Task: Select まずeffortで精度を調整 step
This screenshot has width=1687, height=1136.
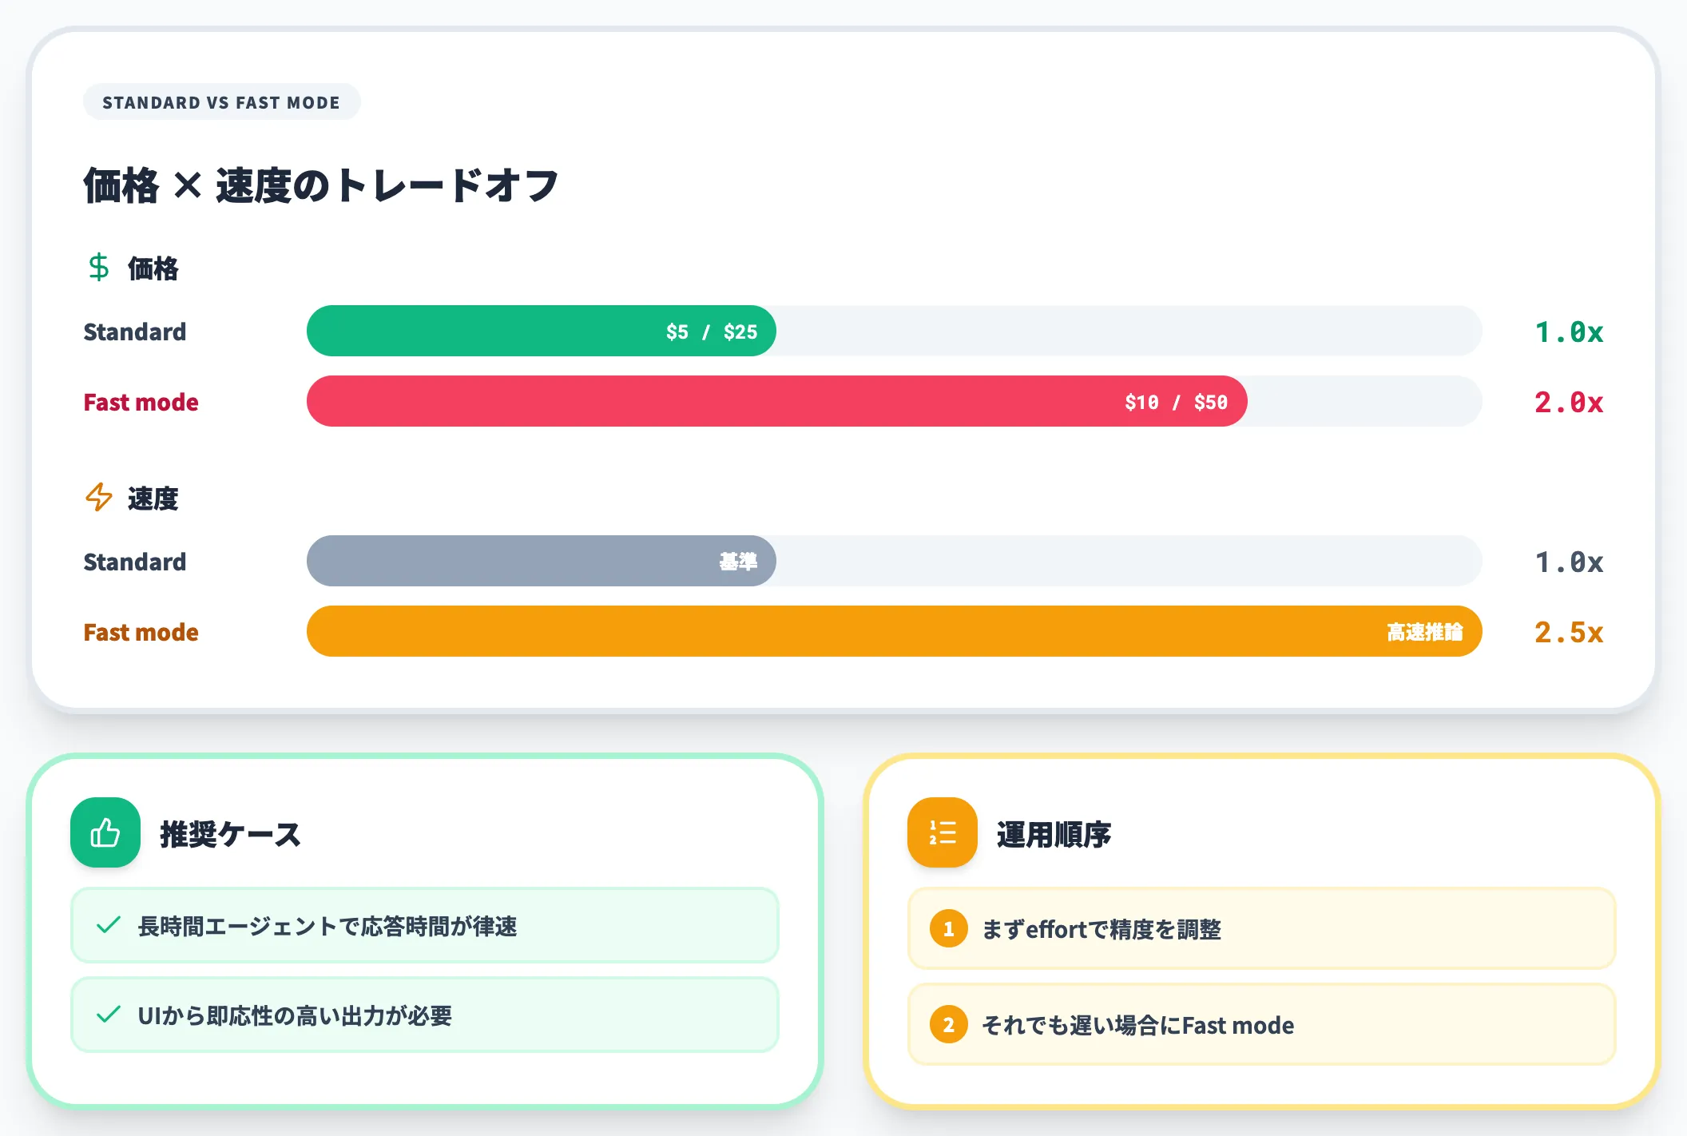Action: click(1262, 928)
